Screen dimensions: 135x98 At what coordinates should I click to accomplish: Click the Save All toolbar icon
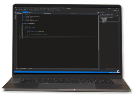24,10
